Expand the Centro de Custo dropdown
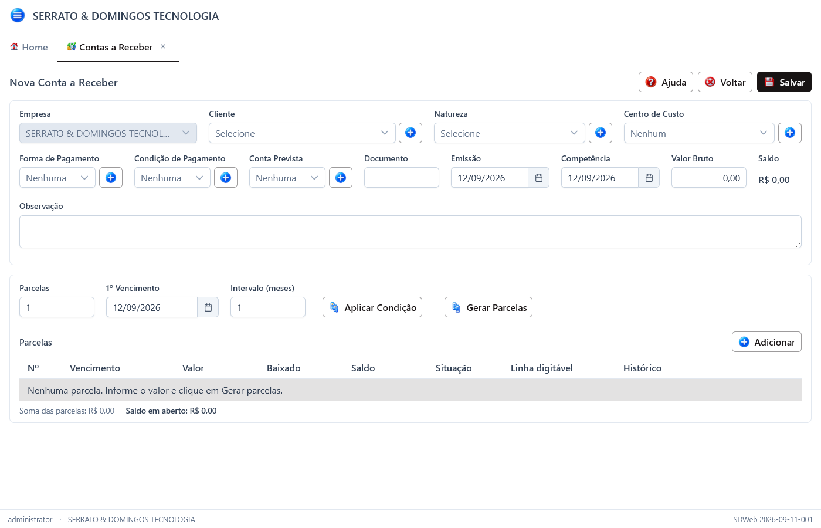 pos(699,133)
